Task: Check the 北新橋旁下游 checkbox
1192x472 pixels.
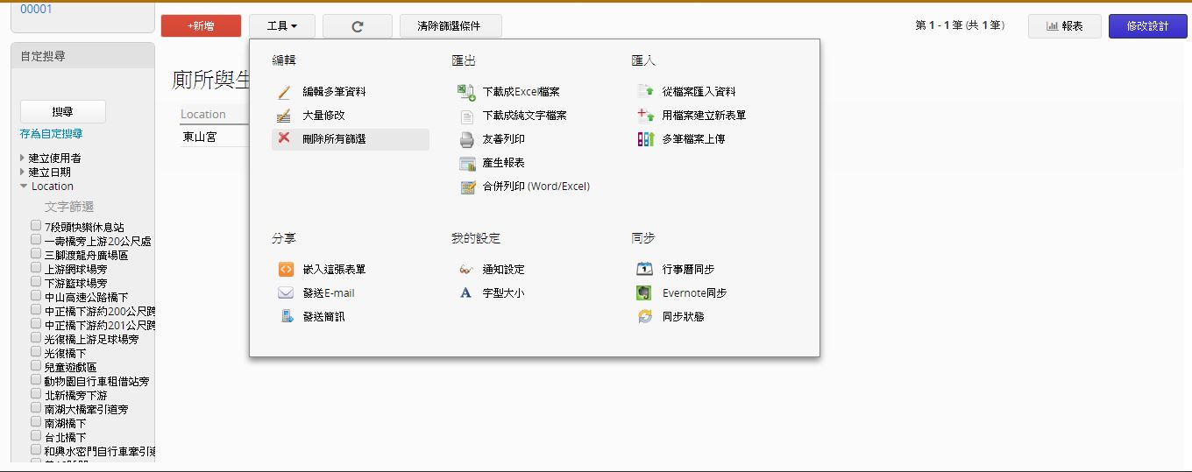Action: tap(36, 394)
